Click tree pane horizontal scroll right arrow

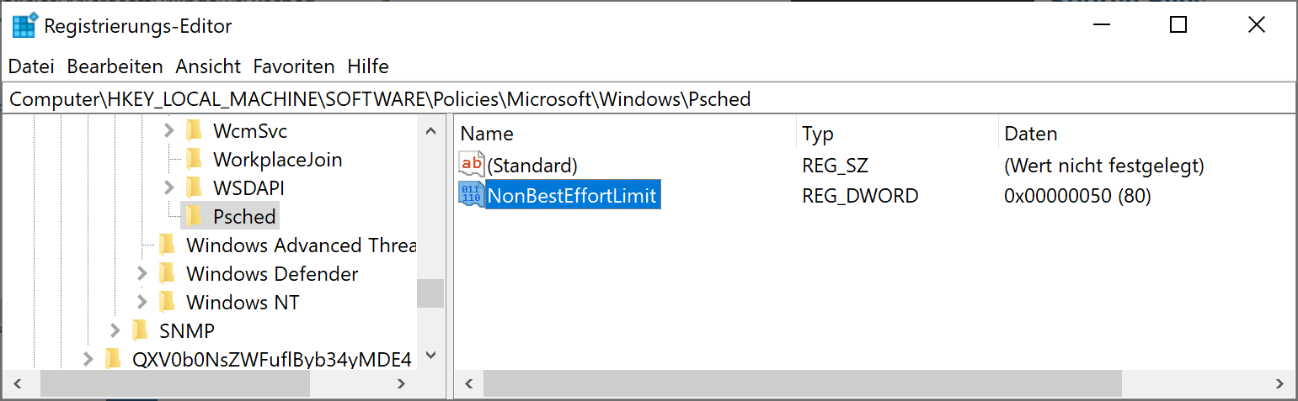tap(403, 383)
